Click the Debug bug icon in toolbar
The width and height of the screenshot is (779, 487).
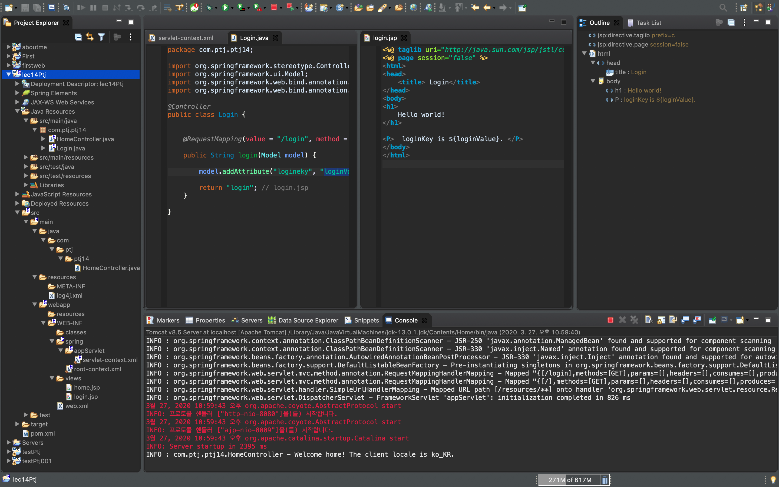[209, 8]
